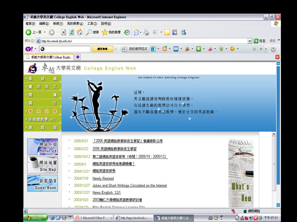Click the Yahoo! logo on toolbar
The image size is (297, 222).
[x=29, y=49]
